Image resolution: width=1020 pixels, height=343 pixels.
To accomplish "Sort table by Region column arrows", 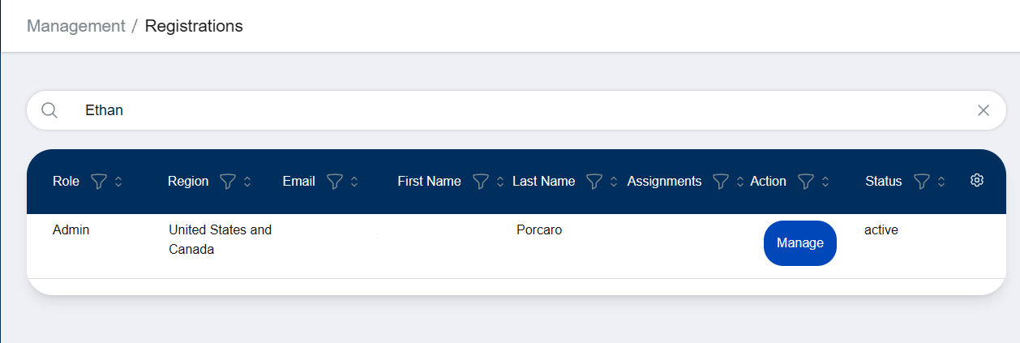I will coord(247,182).
